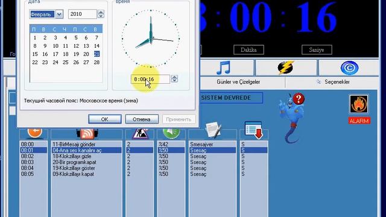Click the green speaker volume column icon

click(171, 133)
